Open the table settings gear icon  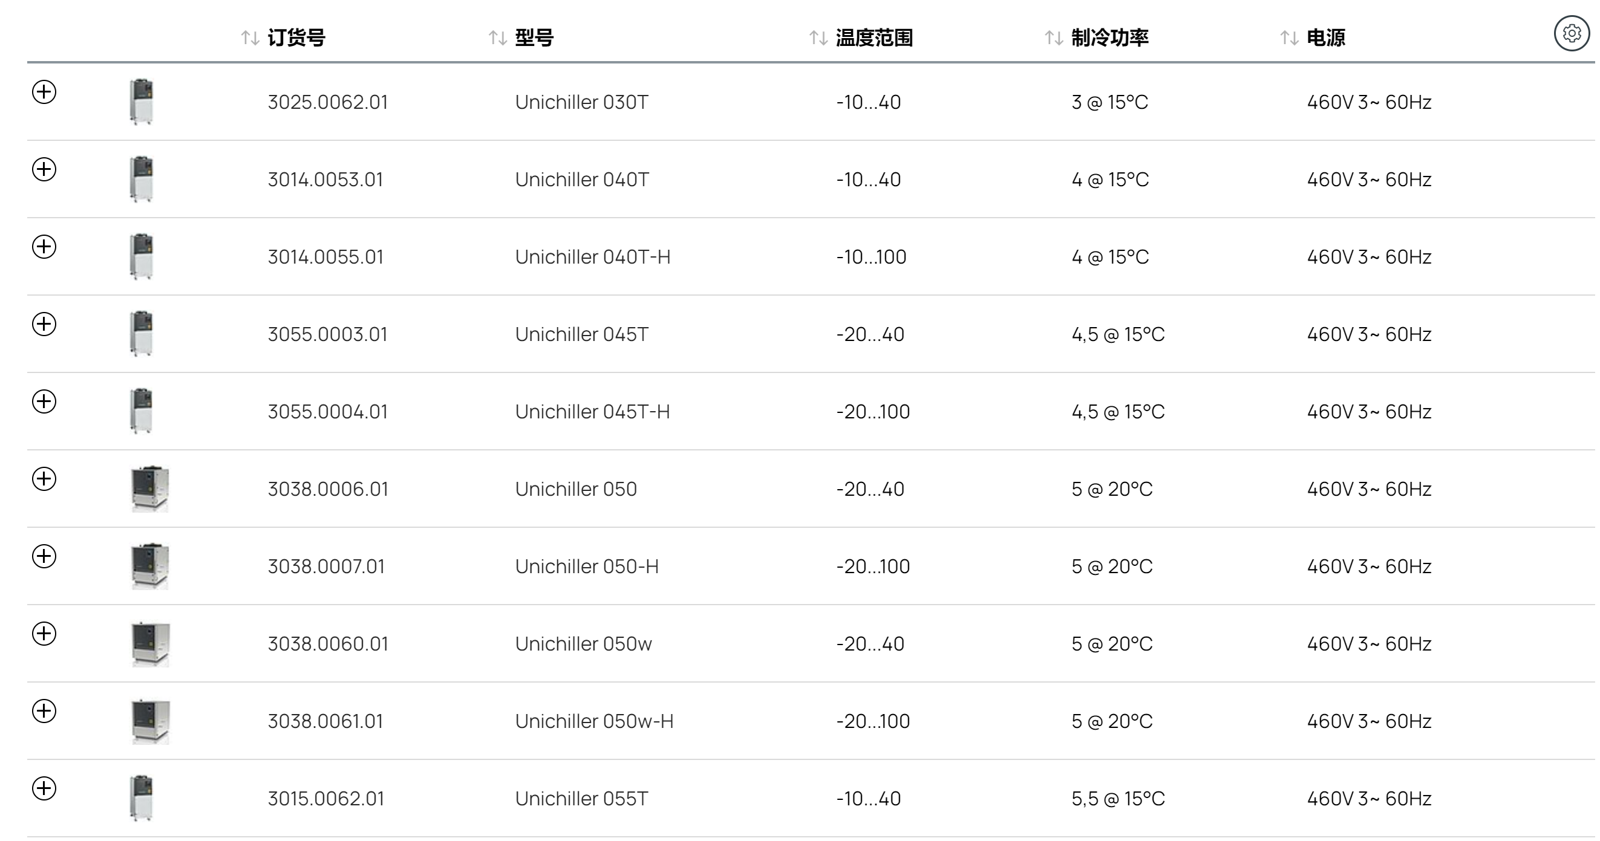1572,33
